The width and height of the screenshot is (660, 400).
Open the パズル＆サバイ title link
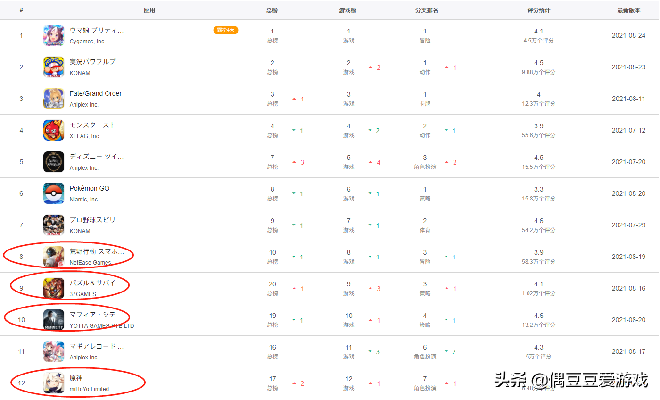pos(96,283)
